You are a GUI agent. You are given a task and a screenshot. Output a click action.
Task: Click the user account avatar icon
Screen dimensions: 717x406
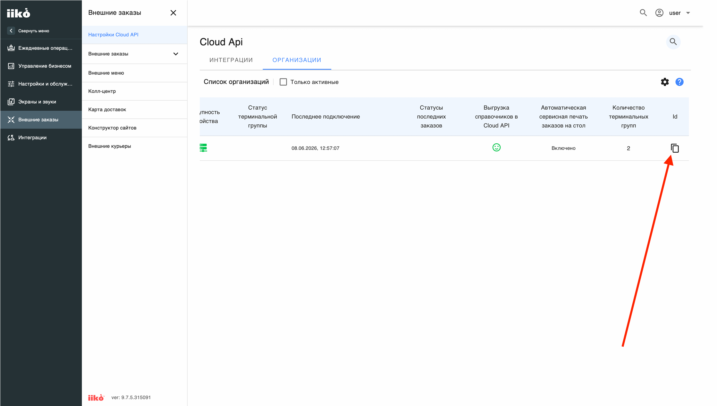[659, 13]
